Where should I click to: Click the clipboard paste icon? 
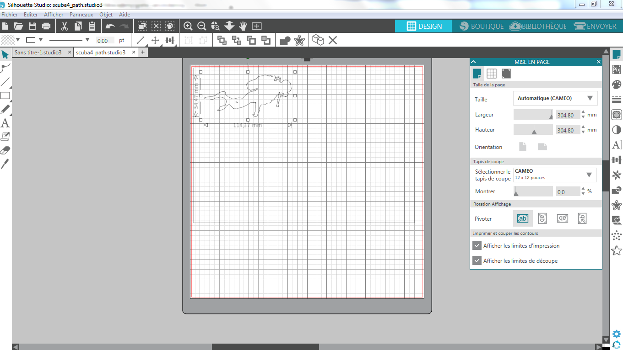pos(92,26)
